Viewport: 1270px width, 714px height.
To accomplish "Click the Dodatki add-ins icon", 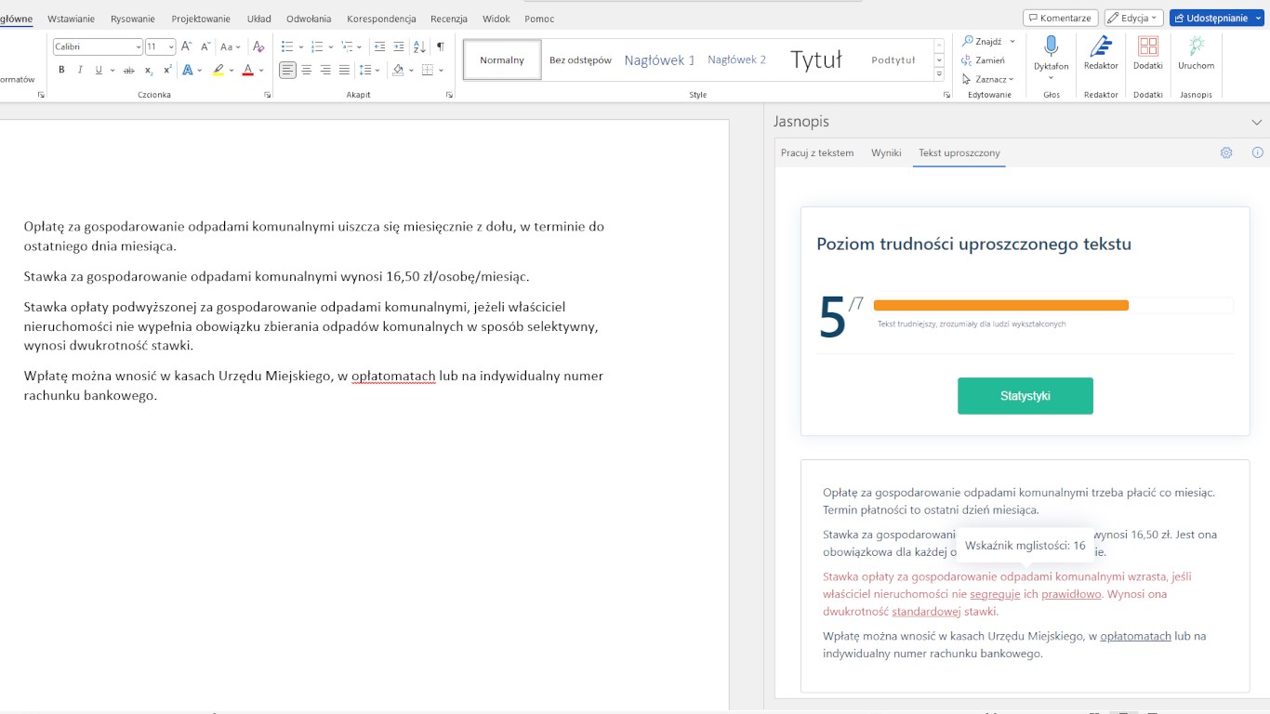I will [1148, 52].
